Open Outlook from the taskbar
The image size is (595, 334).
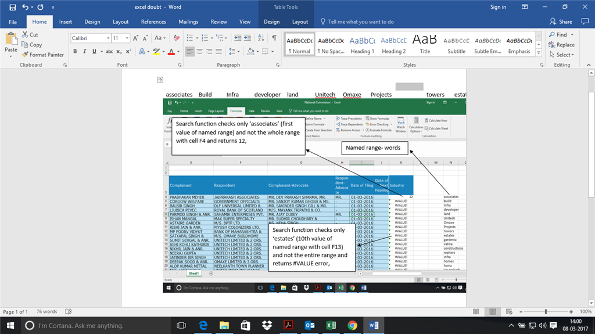coord(310,325)
